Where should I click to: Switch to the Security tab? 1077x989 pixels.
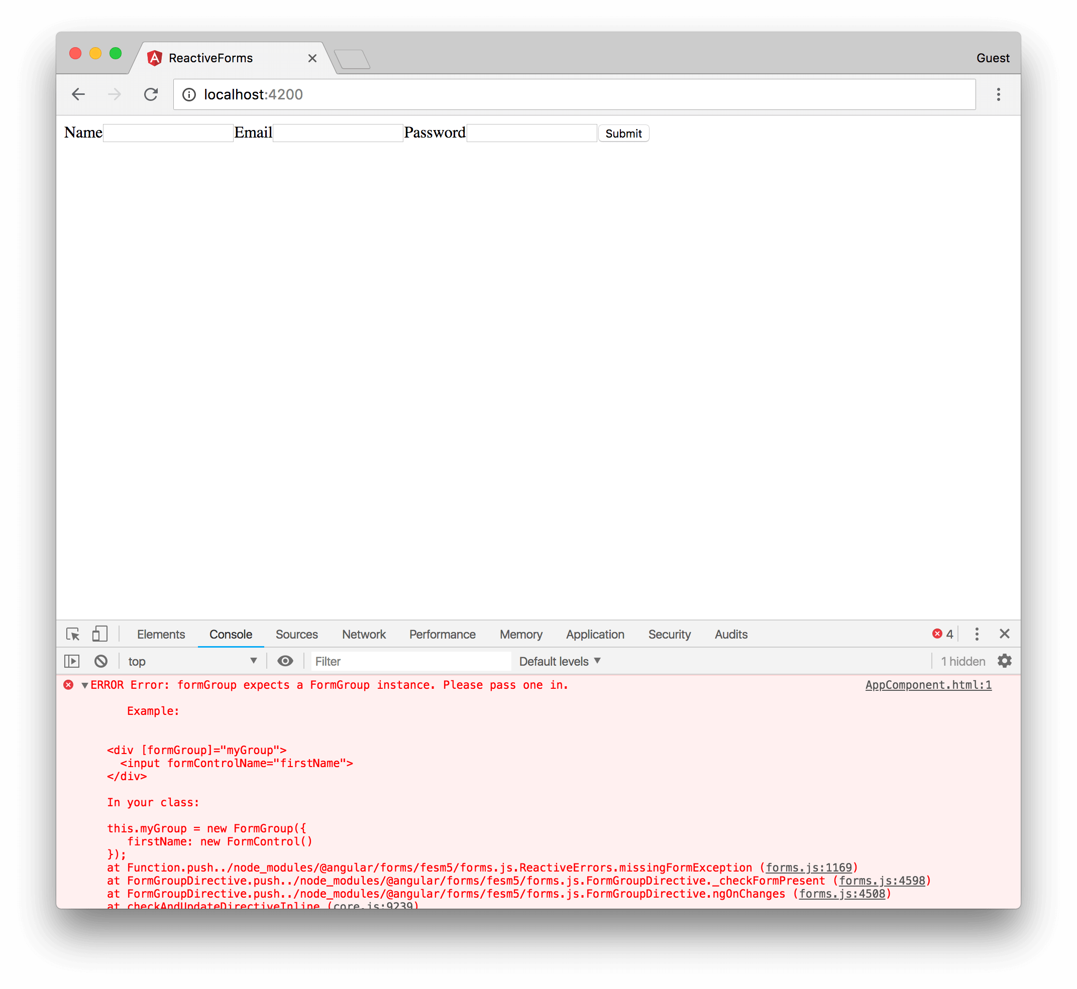pyautogui.click(x=670, y=634)
